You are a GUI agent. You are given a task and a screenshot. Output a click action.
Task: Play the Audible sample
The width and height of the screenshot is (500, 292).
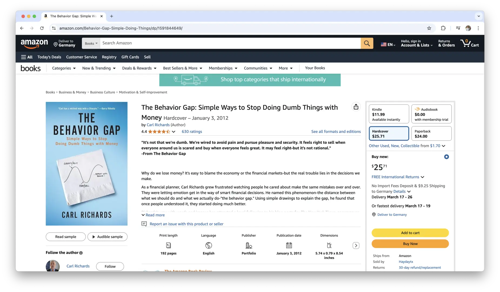[x=107, y=237]
